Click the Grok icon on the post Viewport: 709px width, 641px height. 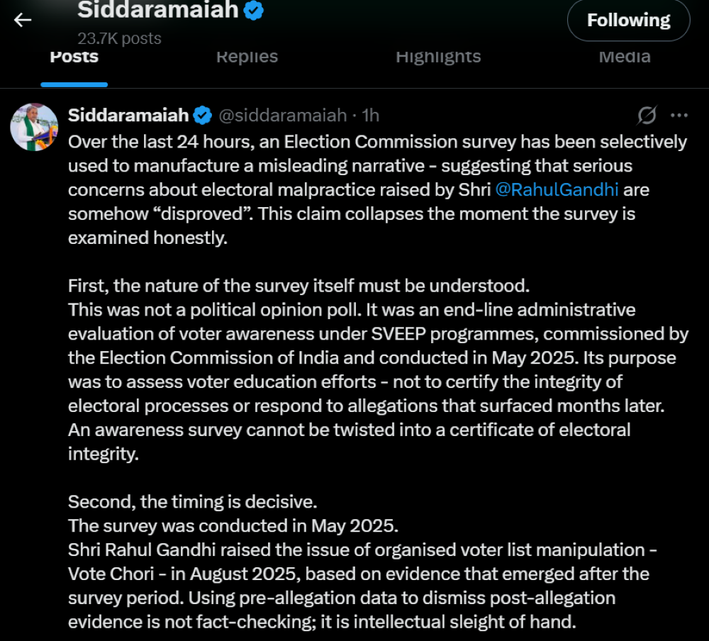647,115
